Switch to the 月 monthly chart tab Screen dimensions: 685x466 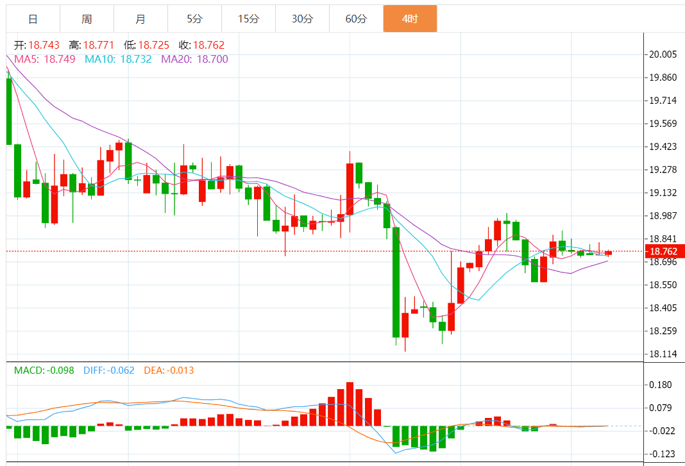click(x=140, y=19)
